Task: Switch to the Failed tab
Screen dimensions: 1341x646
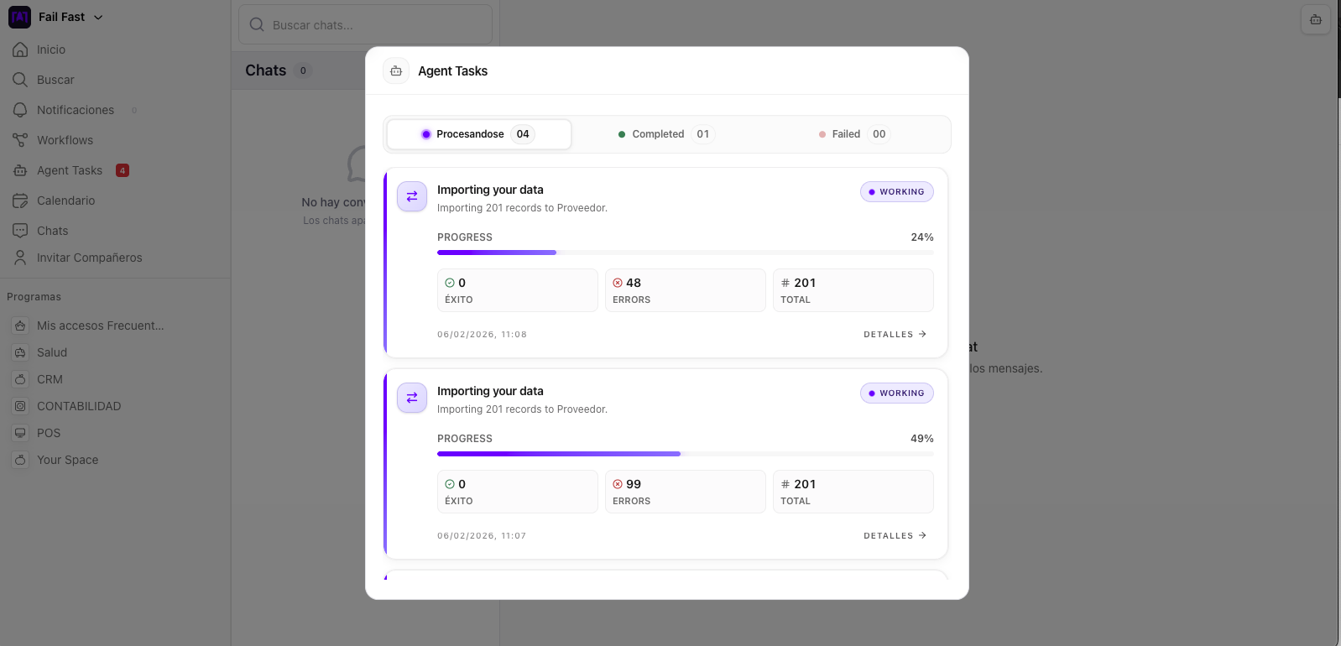Action: (x=853, y=134)
